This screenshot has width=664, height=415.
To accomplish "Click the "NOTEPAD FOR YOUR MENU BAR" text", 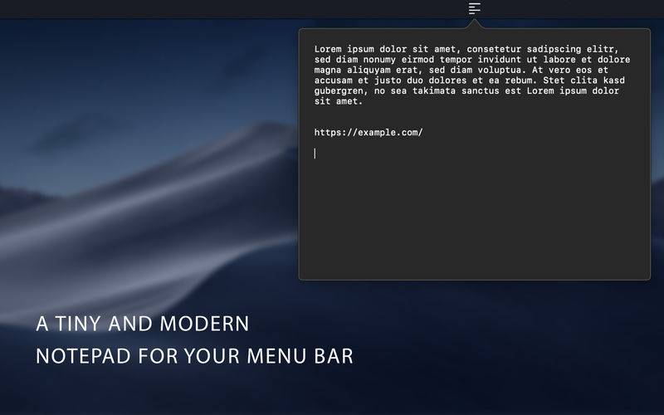I will [195, 356].
